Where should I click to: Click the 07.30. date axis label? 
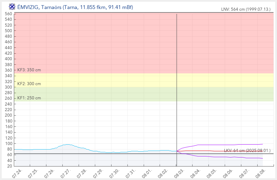click(x=115, y=173)
